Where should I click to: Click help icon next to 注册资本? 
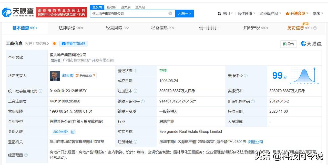pyautogui.click(x=136, y=91)
